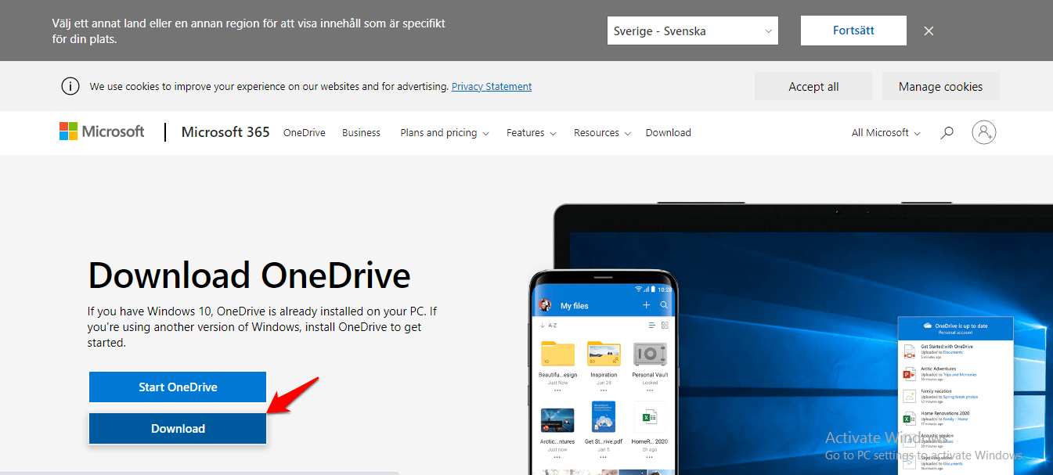This screenshot has width=1053, height=475.
Task: Close the region banner with the X
Action: 929,31
